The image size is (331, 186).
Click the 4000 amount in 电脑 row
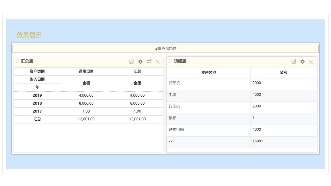257,95
